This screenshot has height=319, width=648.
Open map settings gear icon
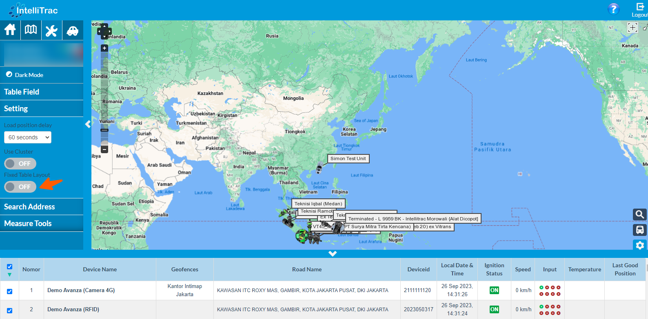(639, 245)
